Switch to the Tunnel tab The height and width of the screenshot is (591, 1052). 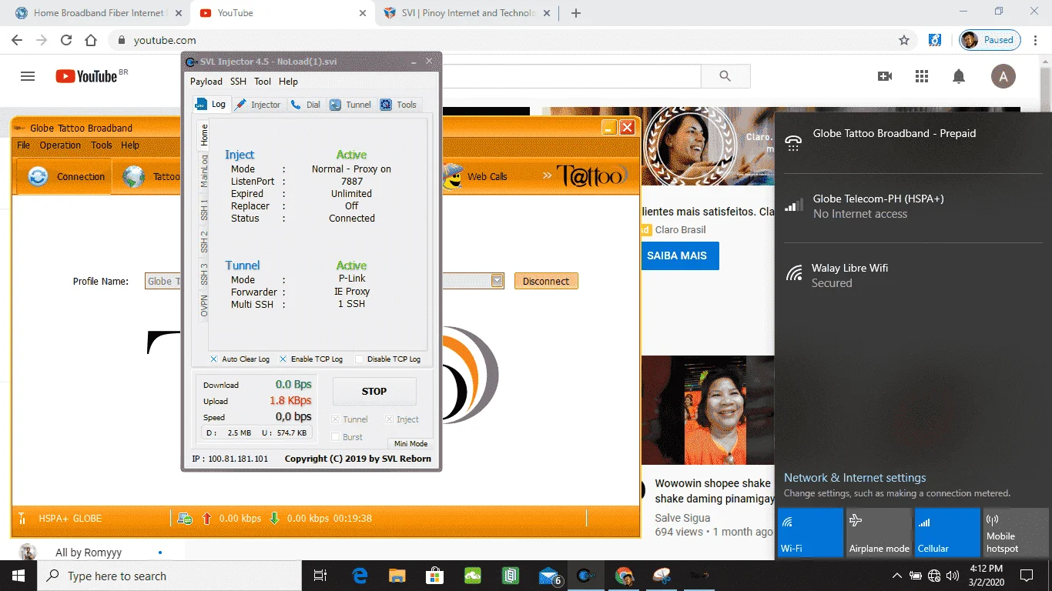click(351, 105)
